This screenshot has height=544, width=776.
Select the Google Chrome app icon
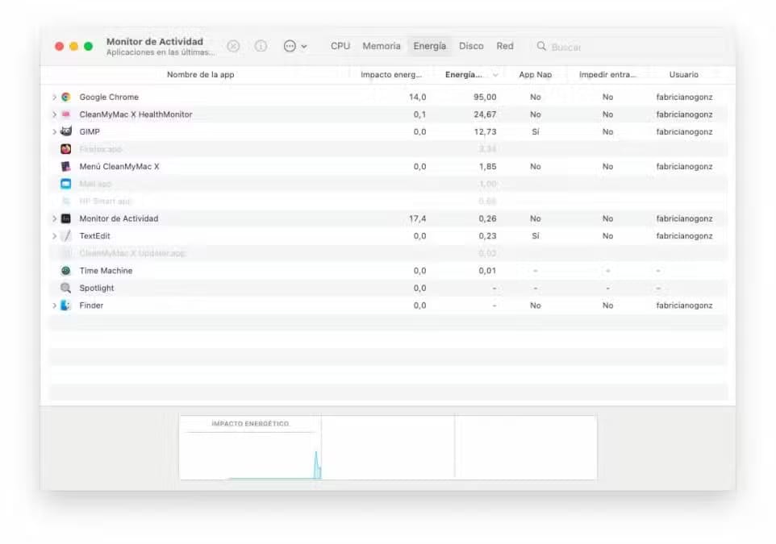coord(66,97)
